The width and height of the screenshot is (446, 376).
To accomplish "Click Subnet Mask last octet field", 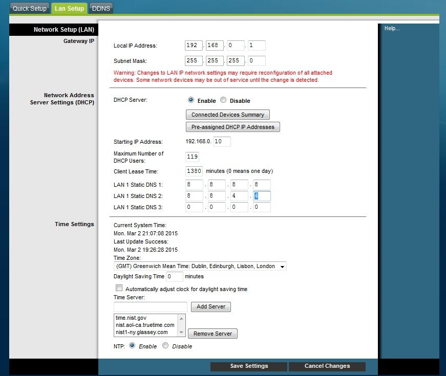I will [x=257, y=61].
